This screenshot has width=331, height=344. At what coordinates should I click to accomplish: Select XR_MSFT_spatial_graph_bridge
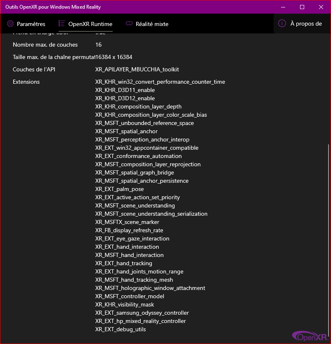tap(135, 173)
